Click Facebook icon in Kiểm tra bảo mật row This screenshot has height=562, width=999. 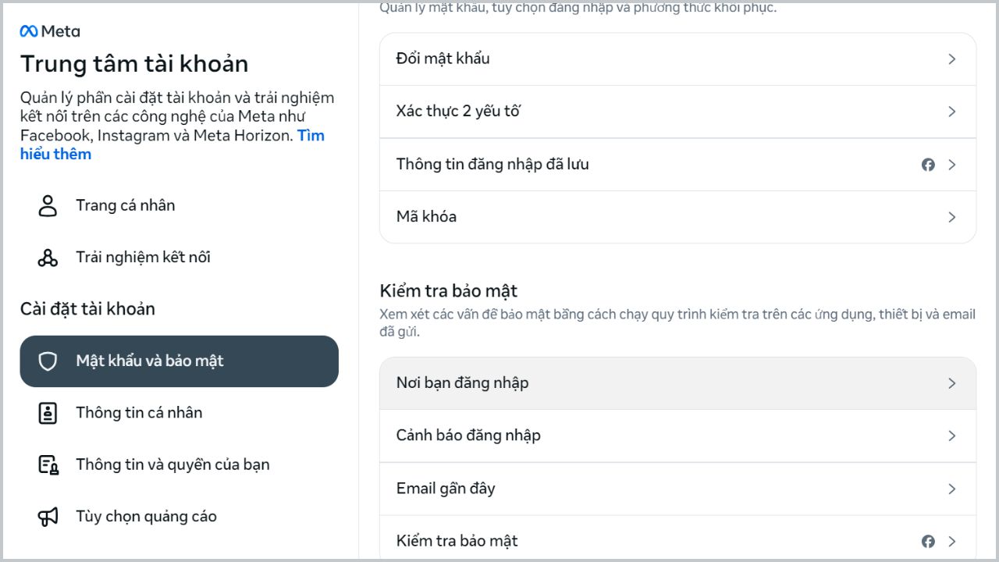point(928,541)
